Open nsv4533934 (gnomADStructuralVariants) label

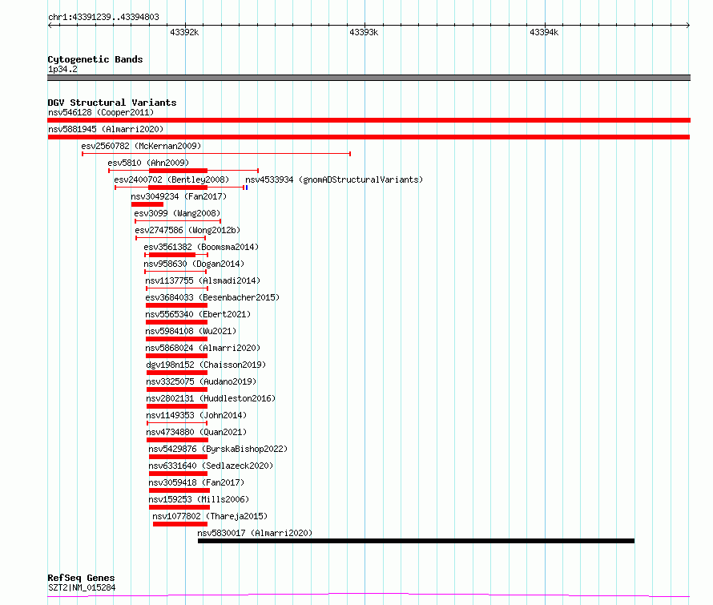334,179
